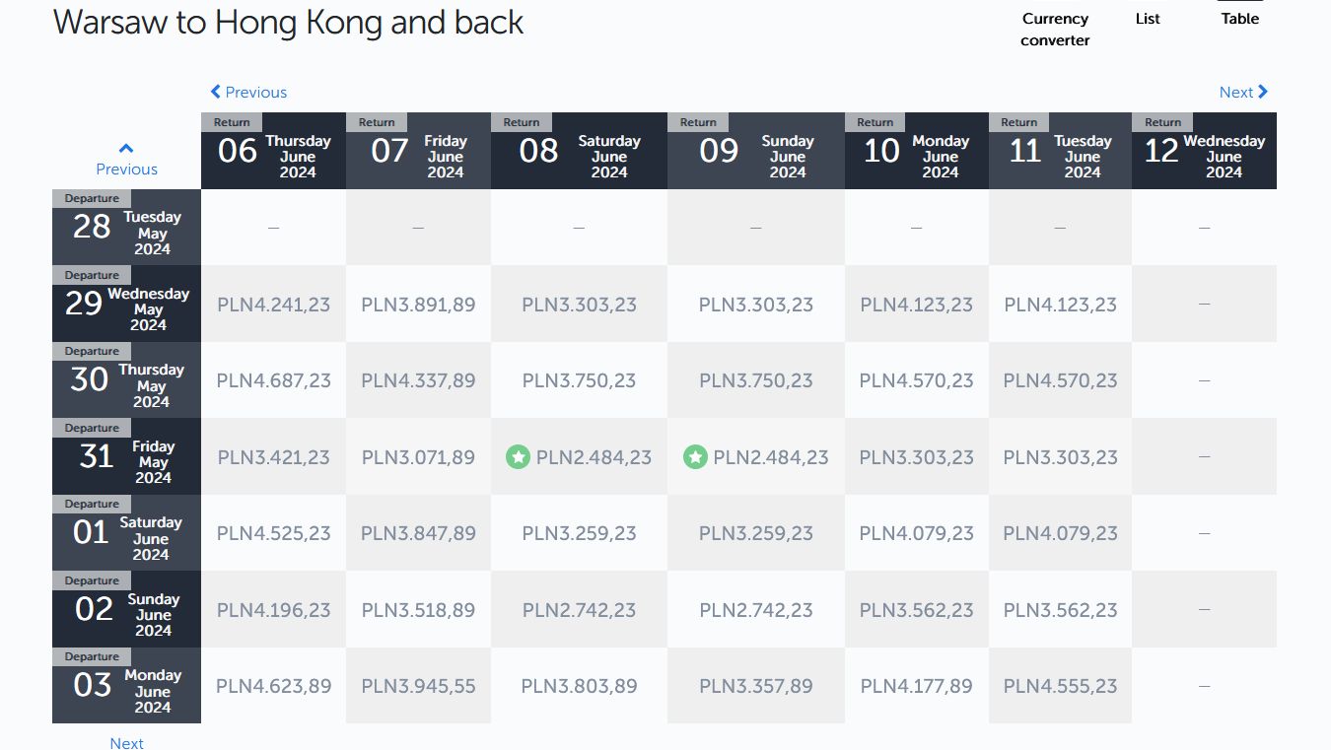
Task: Switch to the List view tab
Action: [x=1148, y=19]
